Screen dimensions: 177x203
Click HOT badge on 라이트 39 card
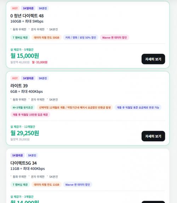[x=15, y=78]
